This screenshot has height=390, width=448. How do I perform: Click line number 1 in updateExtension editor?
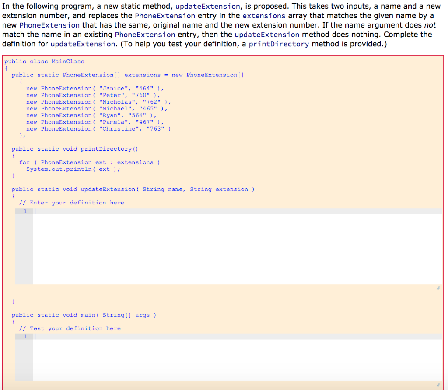[x=25, y=211]
